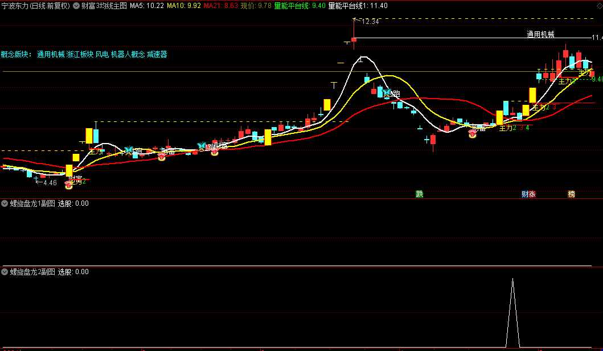This screenshot has width=603, height=351.
Task: Open 风电 concept link
Action: click(102, 54)
